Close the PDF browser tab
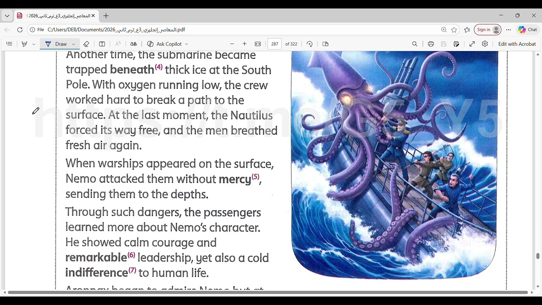This screenshot has width=542, height=305. click(93, 16)
